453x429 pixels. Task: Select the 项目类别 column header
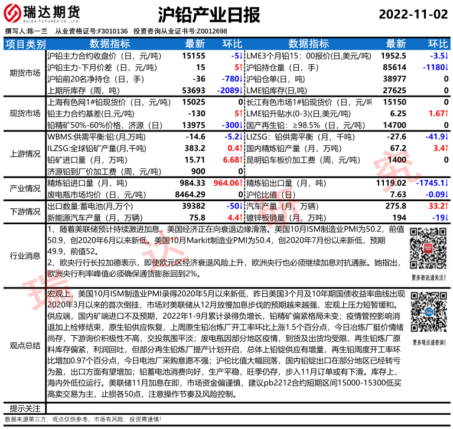click(24, 44)
